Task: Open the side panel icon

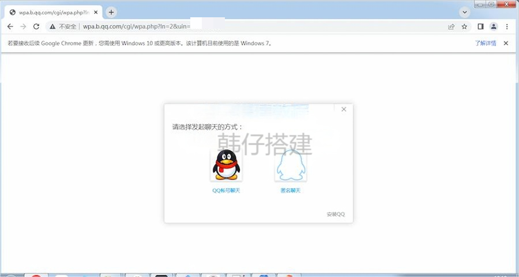Action: pos(480,26)
